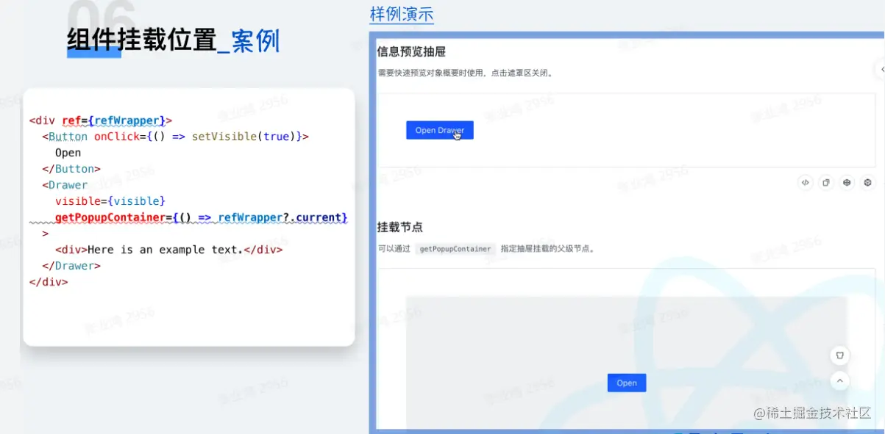Image resolution: width=885 pixels, height=434 pixels.
Task: Show the demo source code icon
Action: (x=806, y=183)
